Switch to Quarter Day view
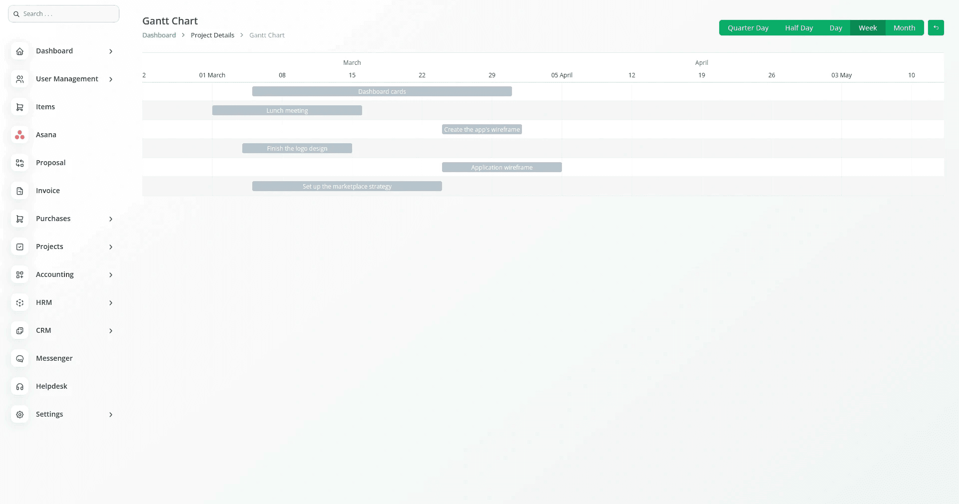Image resolution: width=959 pixels, height=504 pixels. (748, 28)
